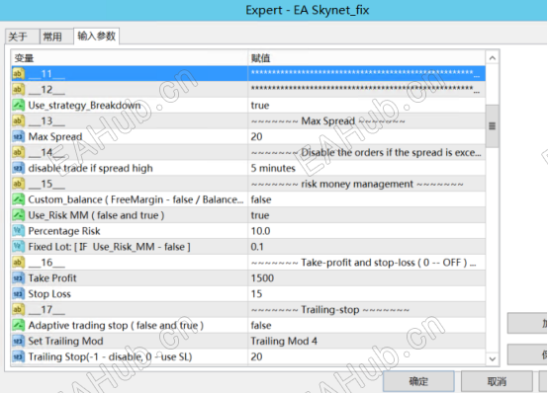
Task: Select the Use_strategy_Breakdown variable name
Action: coord(84,105)
